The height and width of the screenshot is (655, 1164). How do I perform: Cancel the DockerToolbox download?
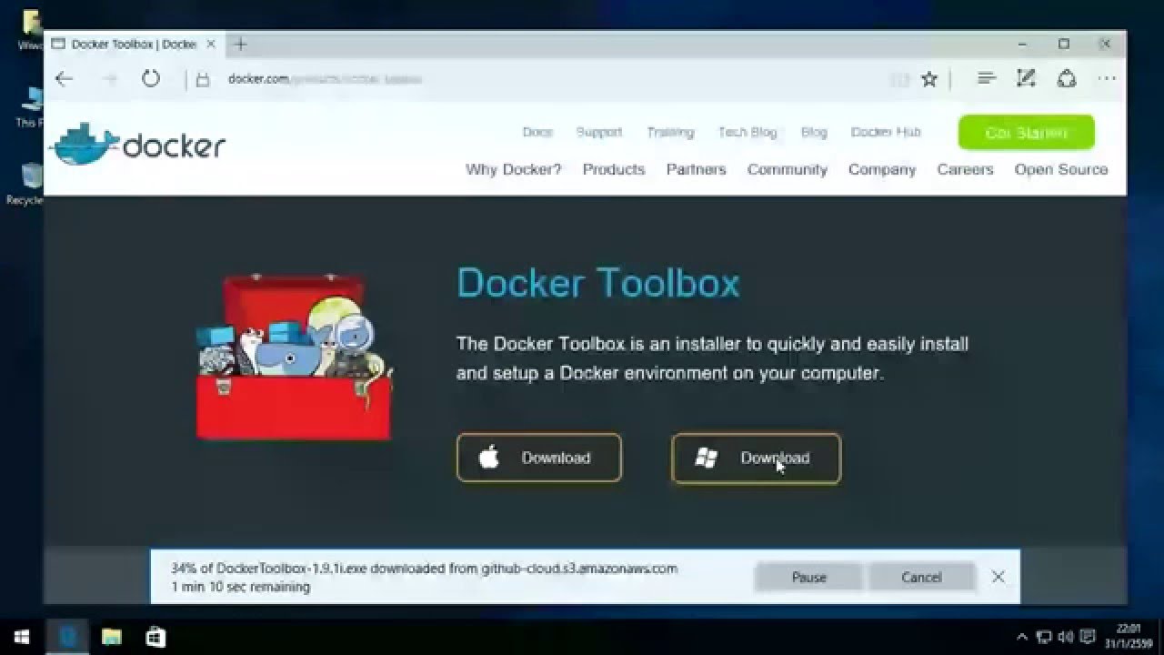click(x=921, y=577)
